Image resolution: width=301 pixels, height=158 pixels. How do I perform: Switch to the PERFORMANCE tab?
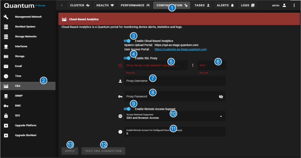[x=135, y=5]
